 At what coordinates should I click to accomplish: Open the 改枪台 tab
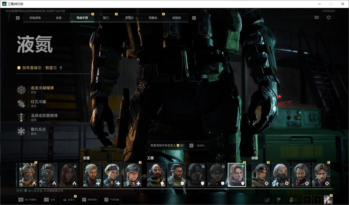click(x=177, y=18)
